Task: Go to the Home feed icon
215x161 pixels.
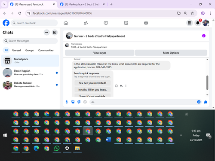Action: (x=66, y=23)
